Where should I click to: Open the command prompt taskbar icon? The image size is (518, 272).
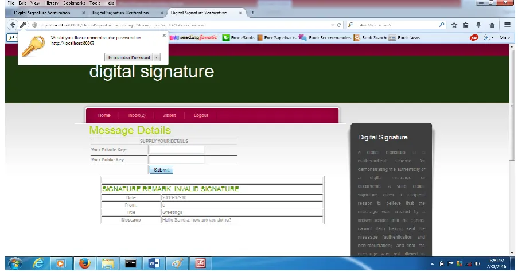click(x=130, y=263)
